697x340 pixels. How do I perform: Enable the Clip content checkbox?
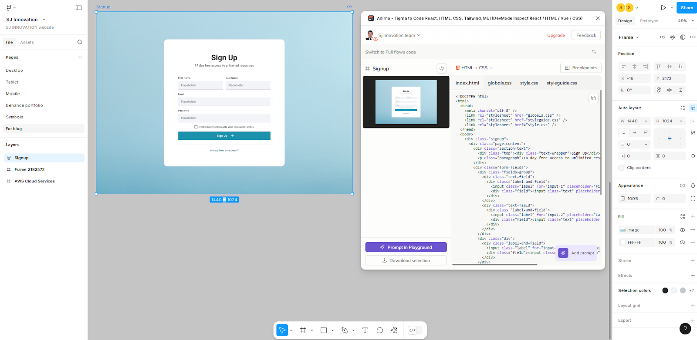click(621, 168)
